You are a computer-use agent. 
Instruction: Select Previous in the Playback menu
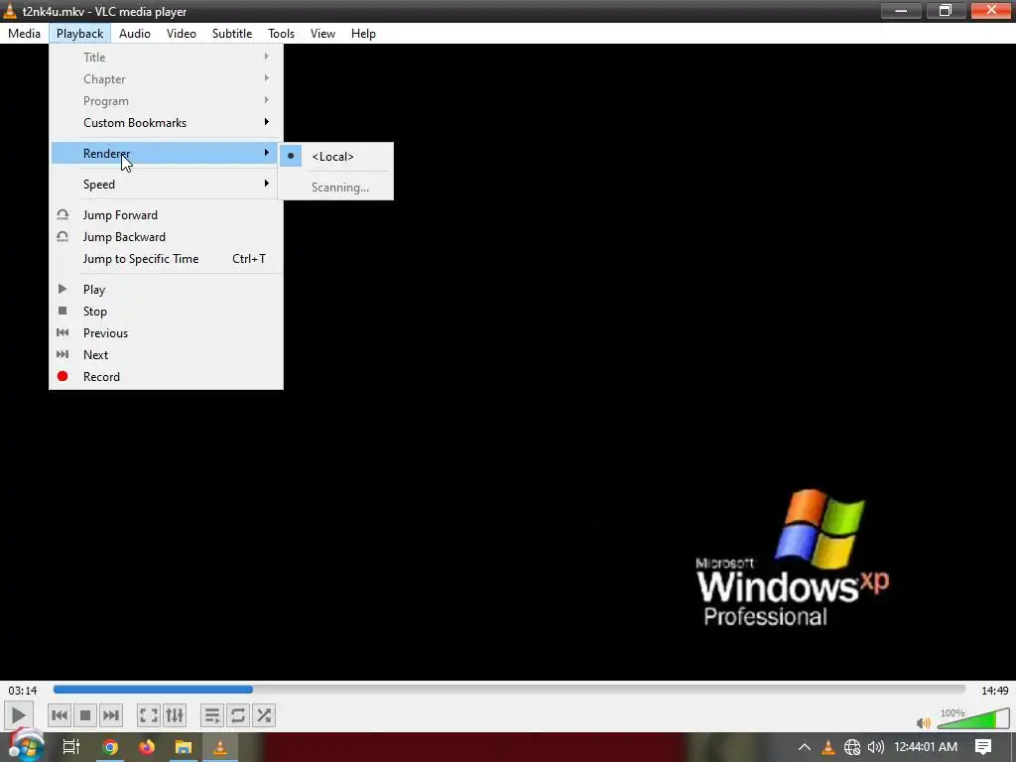click(x=166, y=333)
